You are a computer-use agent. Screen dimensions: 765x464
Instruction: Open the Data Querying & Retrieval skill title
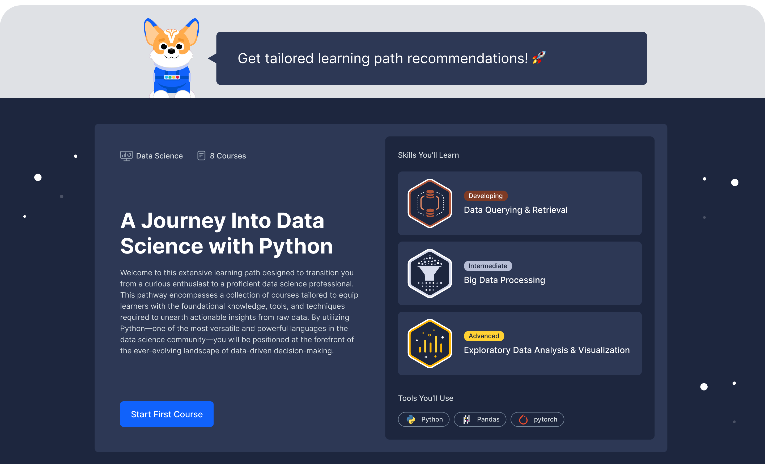coord(515,210)
